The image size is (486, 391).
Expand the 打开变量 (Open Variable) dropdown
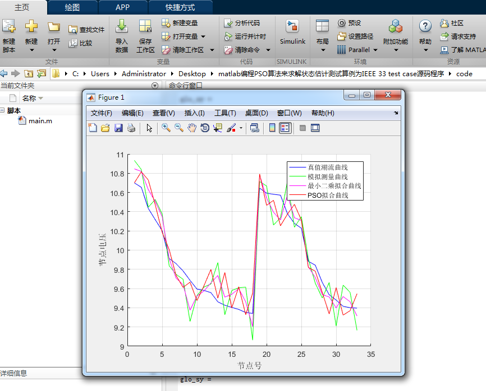tap(203, 36)
